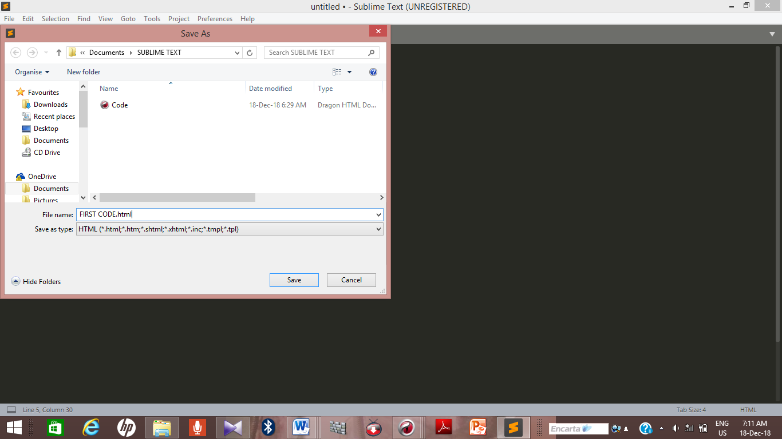Open the ENG US language indicator
This screenshot has height=439, width=782.
tap(722, 428)
